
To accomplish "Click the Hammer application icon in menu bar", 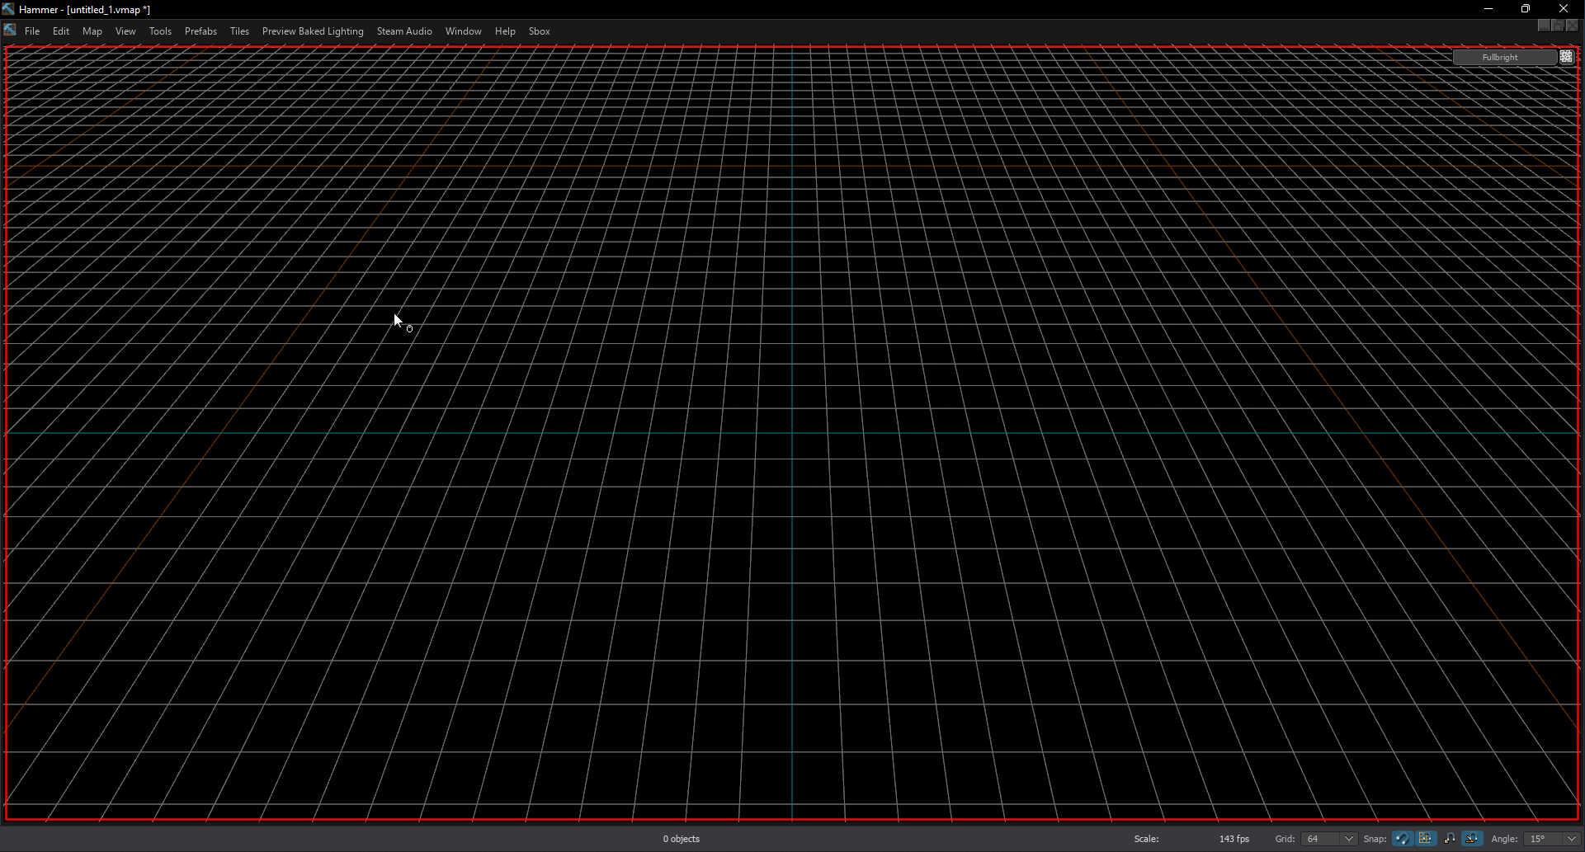I will (9, 30).
